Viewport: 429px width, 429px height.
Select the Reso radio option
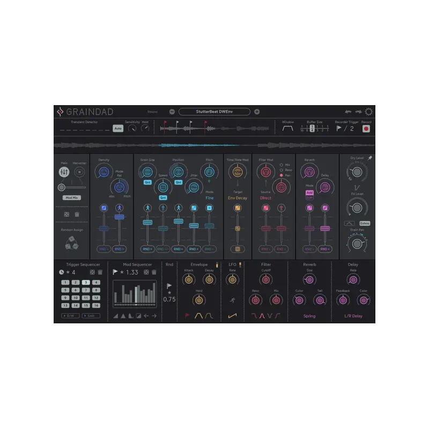[281, 170]
